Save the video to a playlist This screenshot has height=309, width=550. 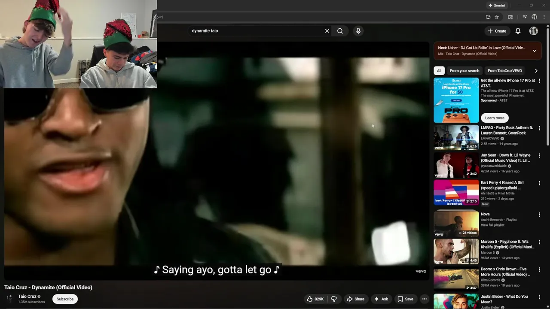405,299
